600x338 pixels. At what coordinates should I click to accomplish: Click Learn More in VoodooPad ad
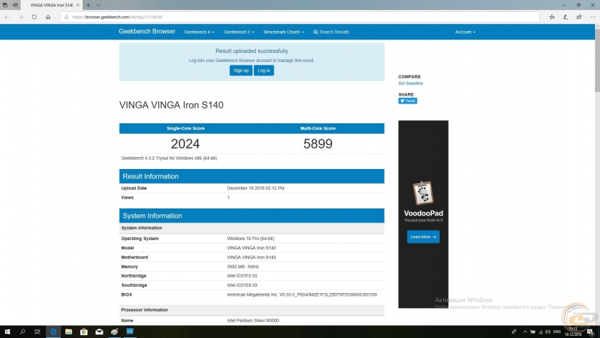tap(423, 237)
